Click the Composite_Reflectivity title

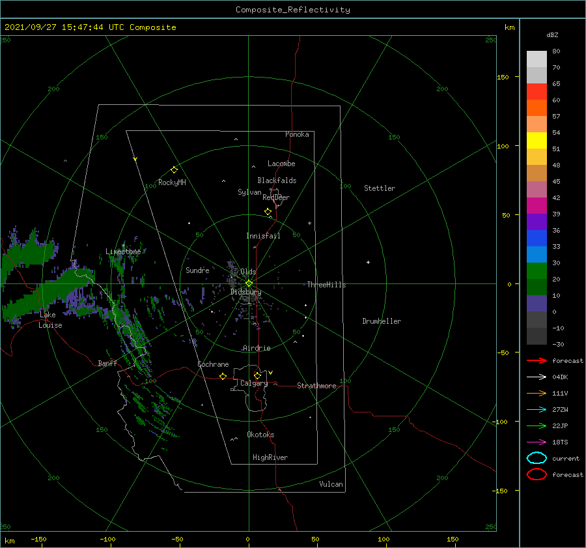[293, 10]
